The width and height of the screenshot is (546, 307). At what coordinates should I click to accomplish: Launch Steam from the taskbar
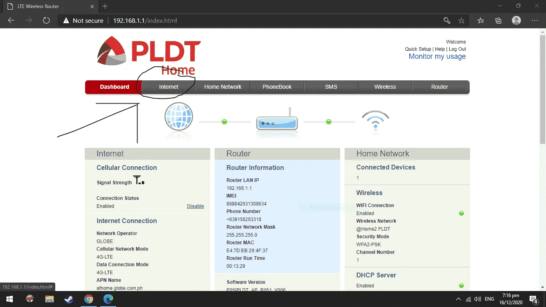[69, 299]
